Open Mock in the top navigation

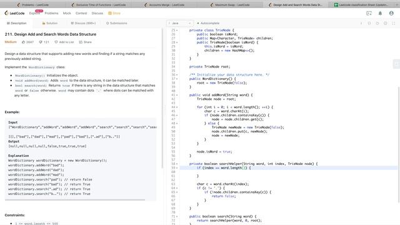pos(67,13)
